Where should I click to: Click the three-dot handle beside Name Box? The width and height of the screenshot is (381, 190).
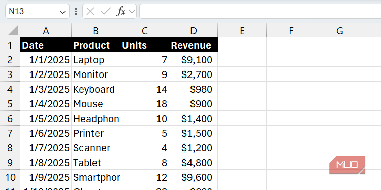76,11
